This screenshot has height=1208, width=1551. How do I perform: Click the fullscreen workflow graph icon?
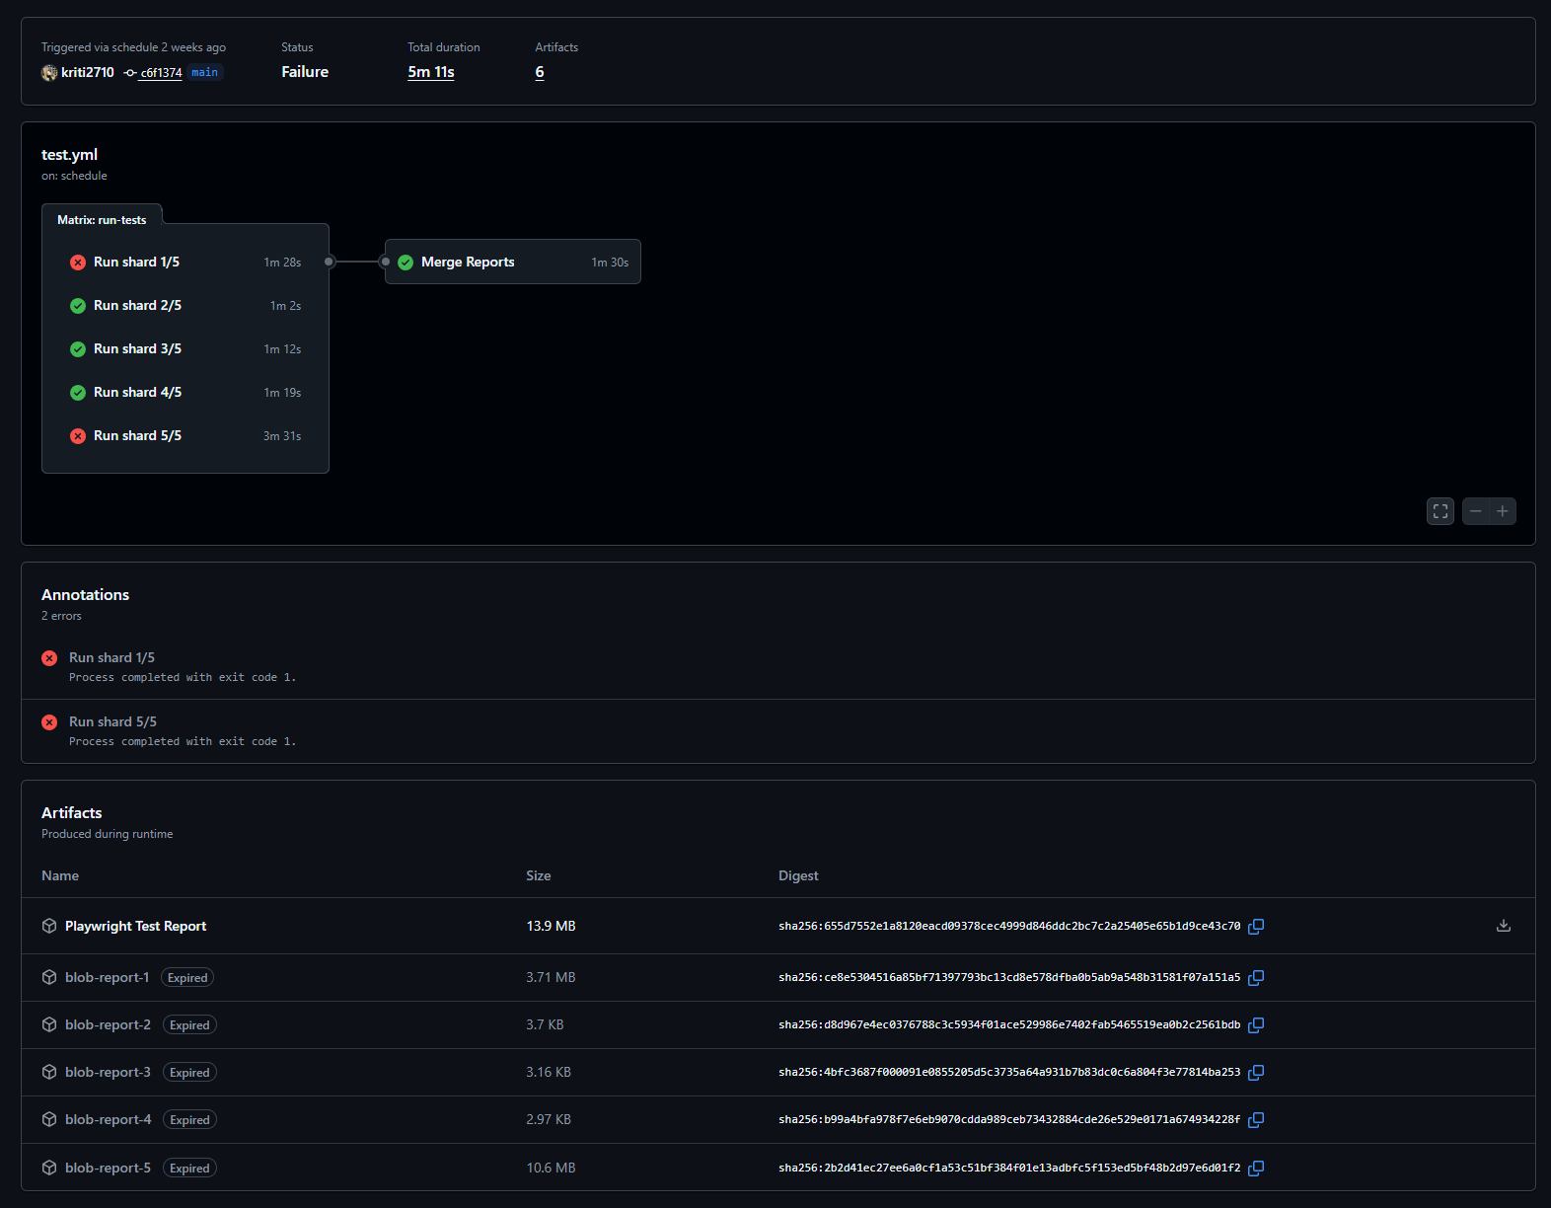(x=1440, y=511)
